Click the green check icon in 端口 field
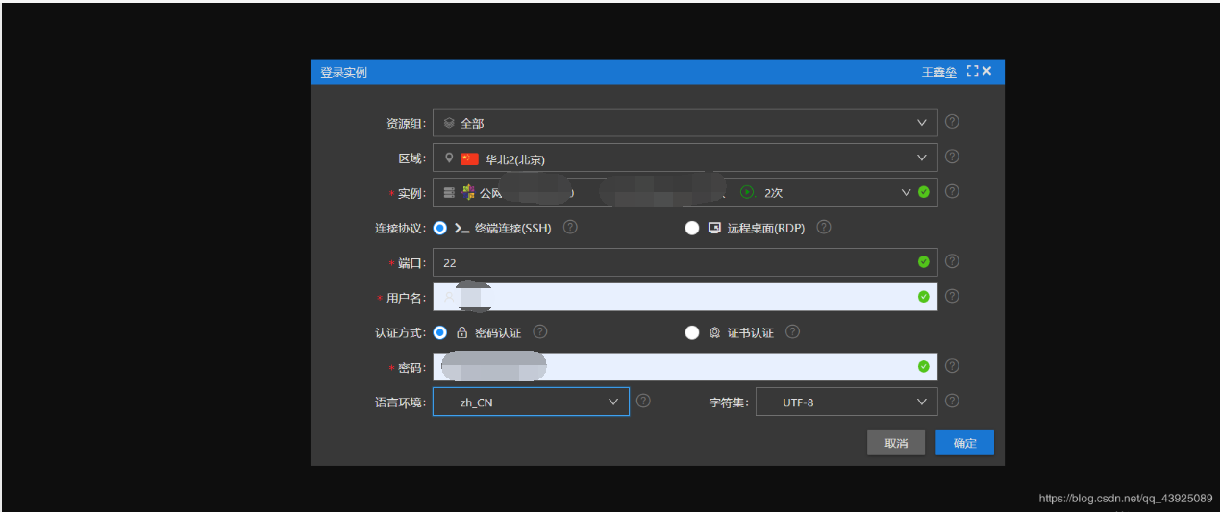 point(924,261)
